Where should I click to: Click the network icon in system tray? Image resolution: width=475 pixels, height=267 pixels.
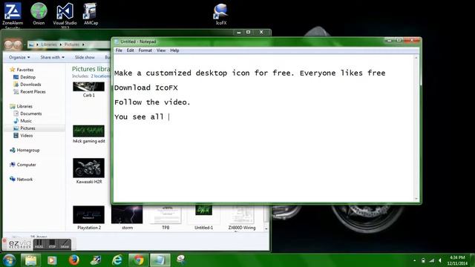click(432, 260)
